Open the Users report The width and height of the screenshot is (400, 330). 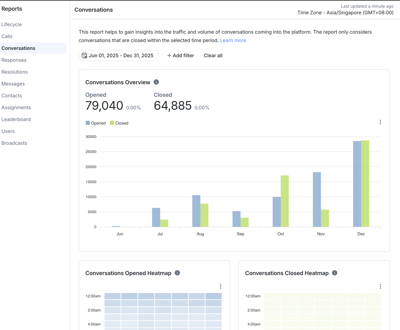(x=8, y=131)
